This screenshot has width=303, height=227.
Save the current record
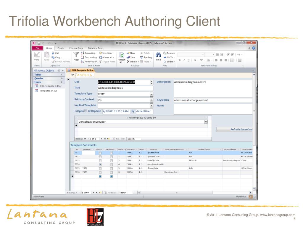point(131,57)
